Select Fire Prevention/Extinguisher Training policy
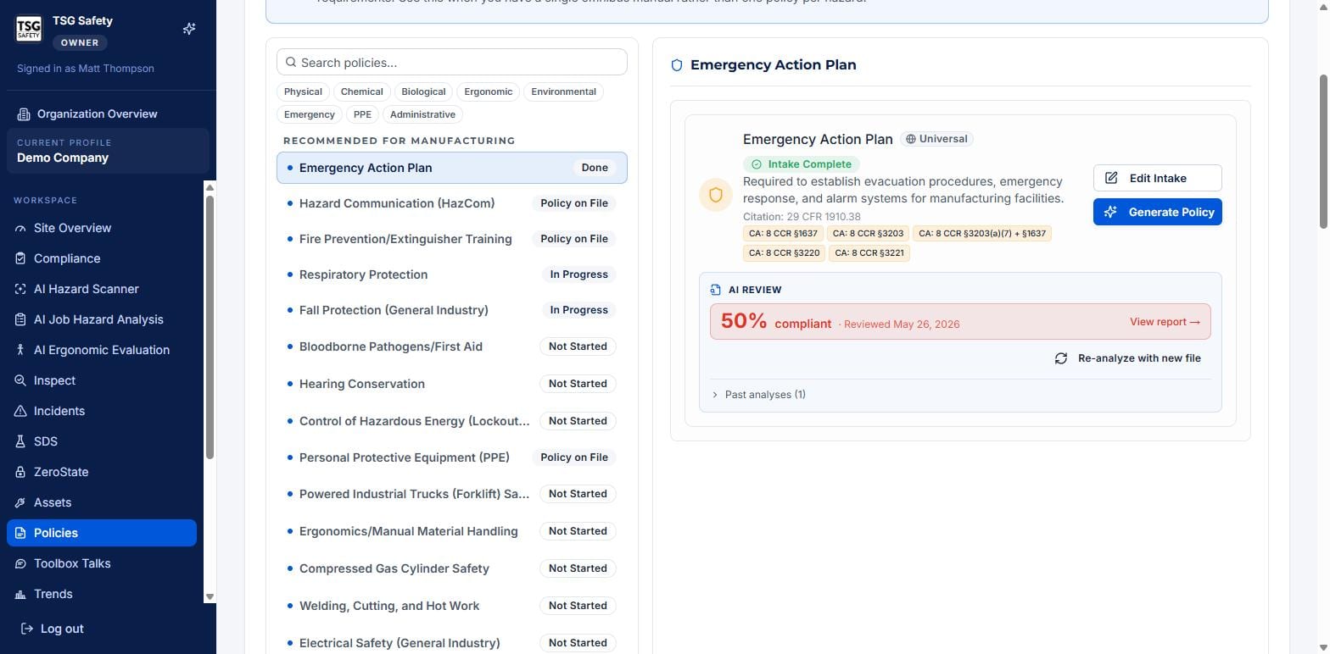This screenshot has width=1330, height=654. tap(452, 239)
